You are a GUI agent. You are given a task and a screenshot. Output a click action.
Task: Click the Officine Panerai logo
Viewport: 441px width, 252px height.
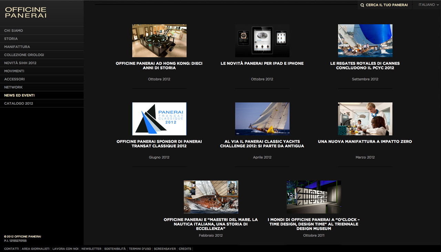coord(26,12)
